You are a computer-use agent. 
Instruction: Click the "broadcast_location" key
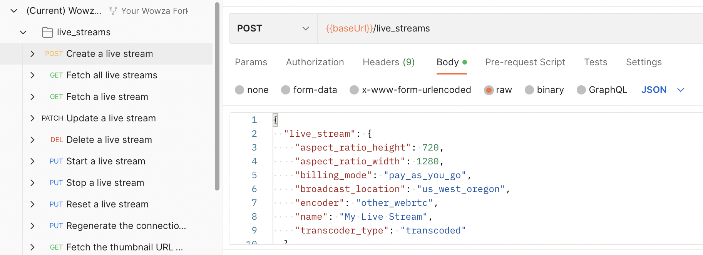point(350,189)
